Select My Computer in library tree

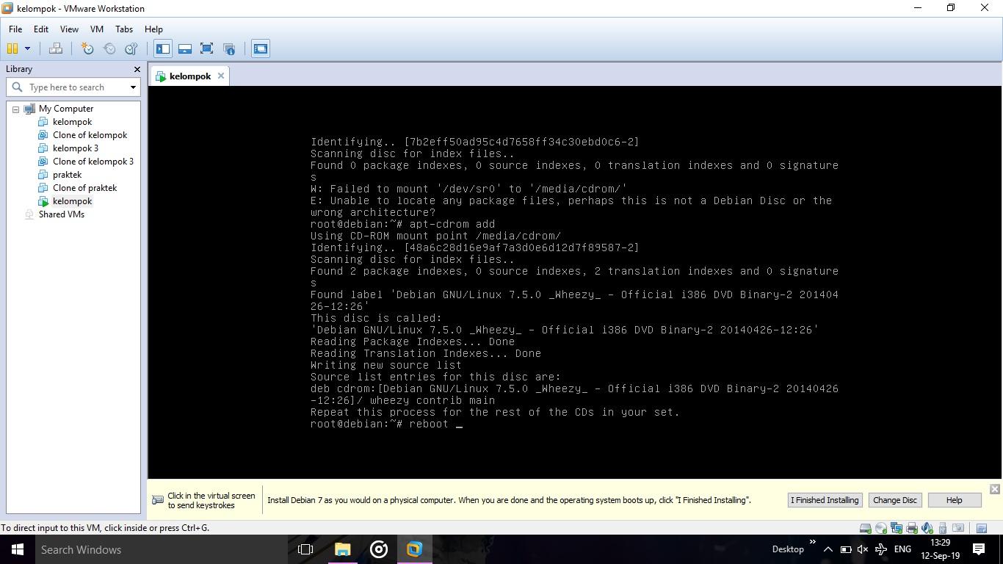66,109
